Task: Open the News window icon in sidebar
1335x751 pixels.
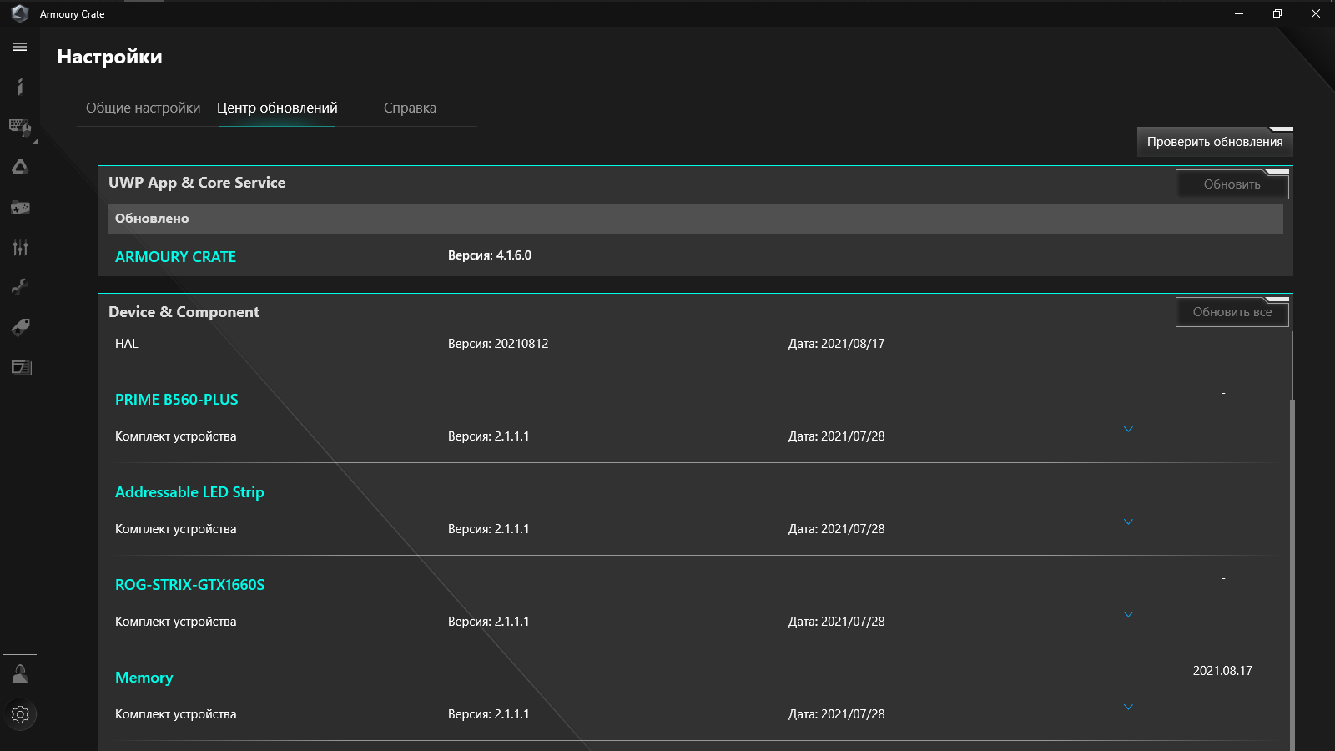Action: pos(21,367)
